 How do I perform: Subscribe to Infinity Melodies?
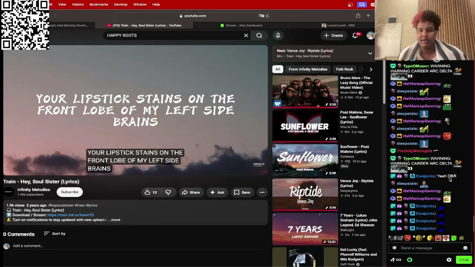coord(70,192)
